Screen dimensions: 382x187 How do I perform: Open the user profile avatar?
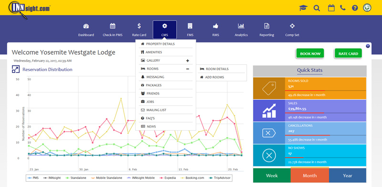(367, 8)
